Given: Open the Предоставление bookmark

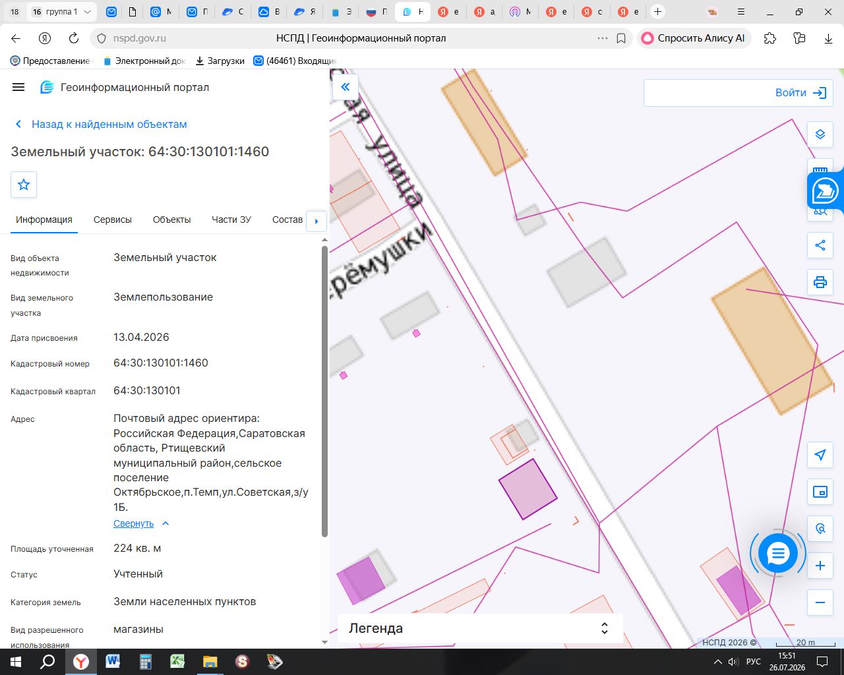Looking at the screenshot, I should point(51,61).
